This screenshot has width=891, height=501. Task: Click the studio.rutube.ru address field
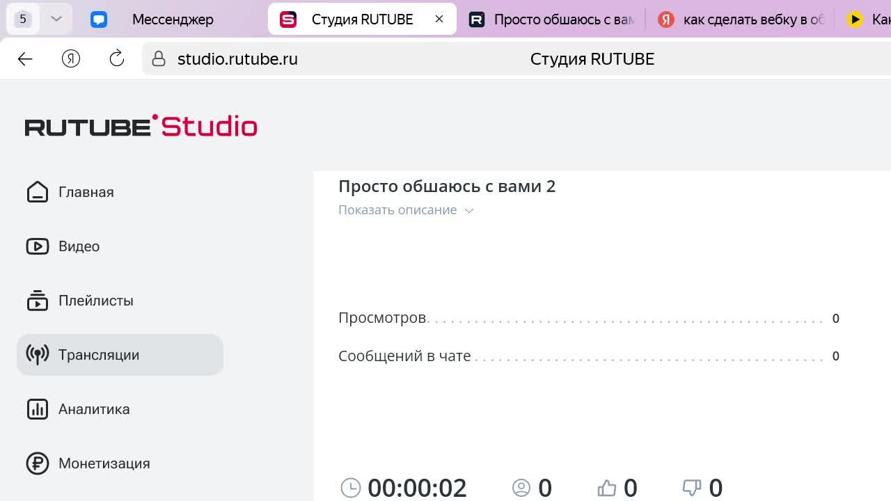click(237, 59)
